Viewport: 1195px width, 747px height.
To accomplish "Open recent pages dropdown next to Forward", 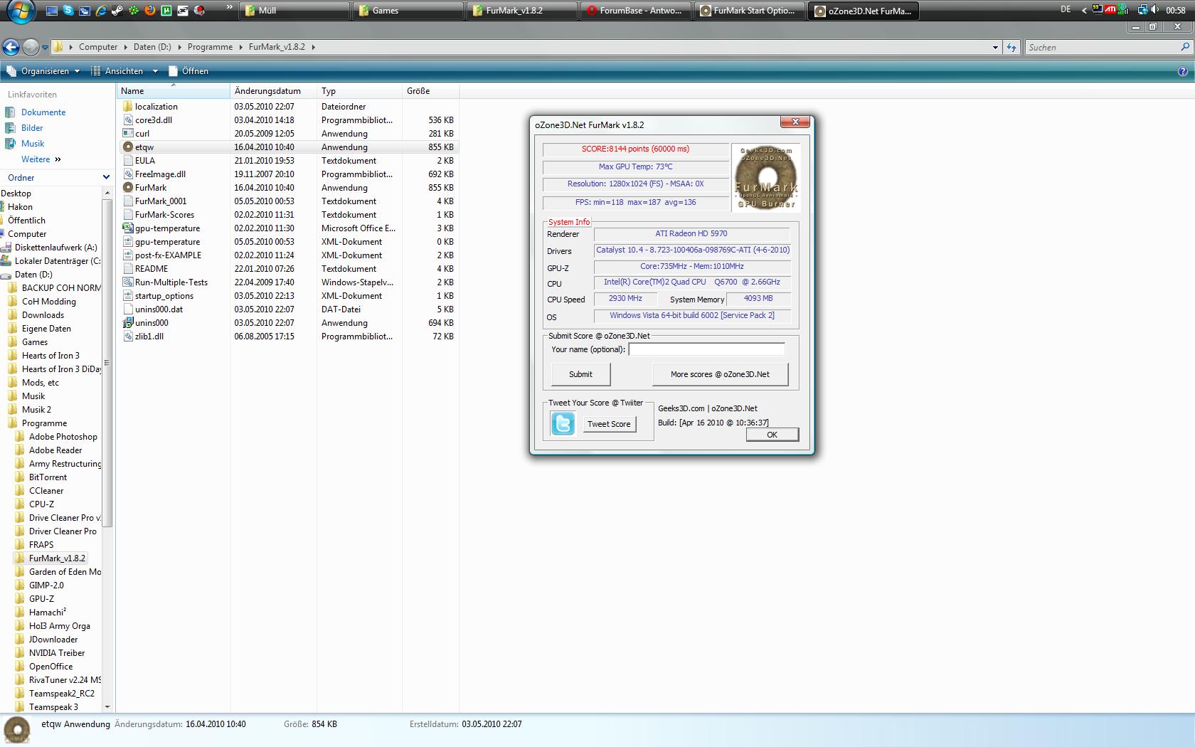I will tap(45, 48).
